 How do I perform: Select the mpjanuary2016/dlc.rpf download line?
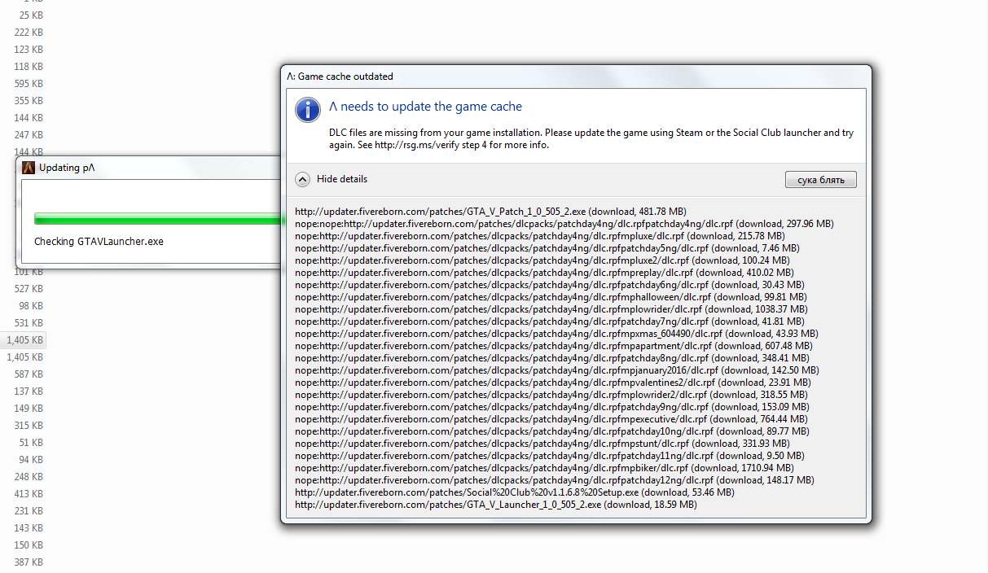pyautogui.click(x=557, y=370)
